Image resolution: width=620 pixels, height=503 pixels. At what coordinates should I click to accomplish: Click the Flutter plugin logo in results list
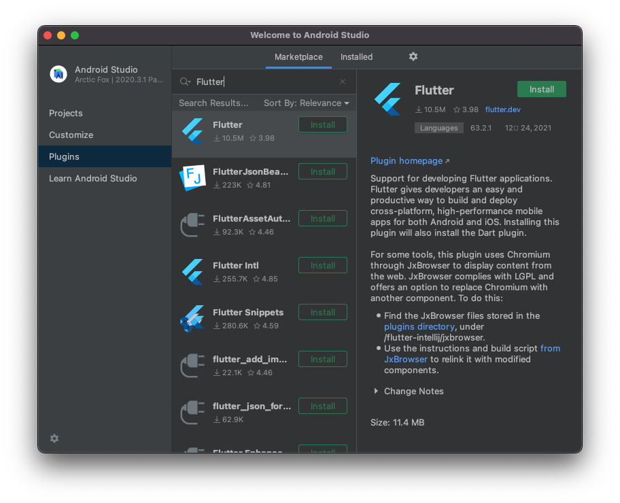point(192,131)
